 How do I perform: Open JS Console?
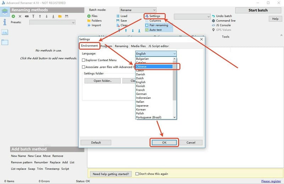click(x=221, y=25)
